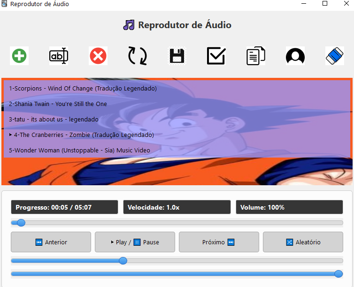Skip ahead with the Próximo button
The width and height of the screenshot is (354, 287).
pyautogui.click(x=219, y=242)
